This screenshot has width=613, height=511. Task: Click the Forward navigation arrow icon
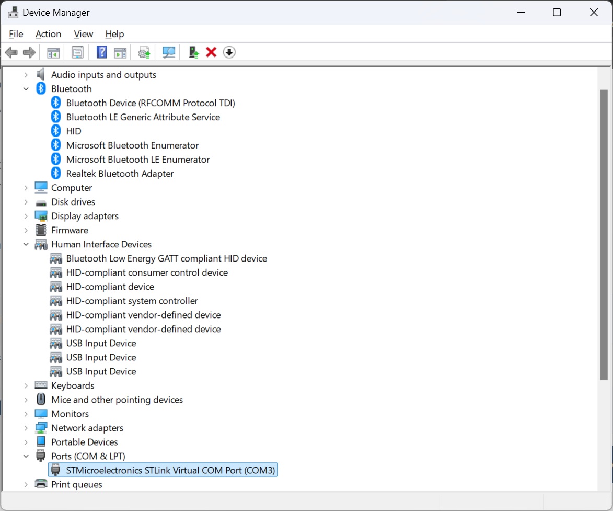coord(29,52)
